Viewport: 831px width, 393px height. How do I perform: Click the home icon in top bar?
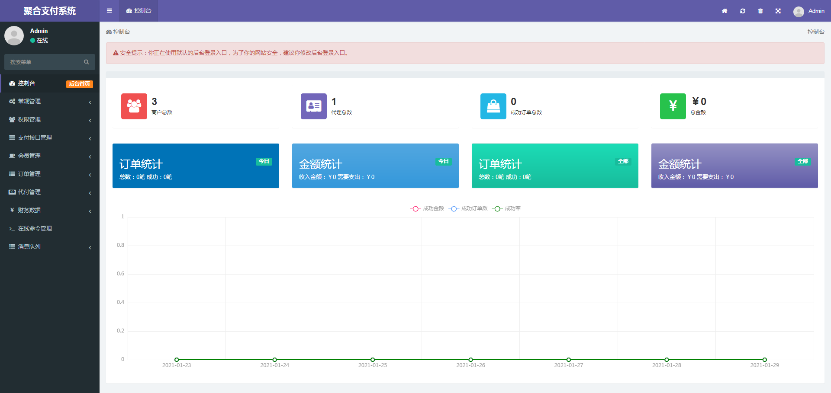[x=724, y=11]
